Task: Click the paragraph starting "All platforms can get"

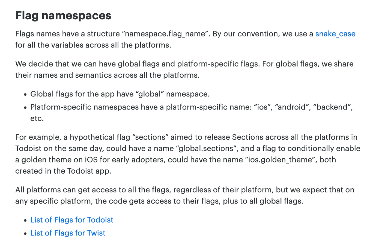Action: 185,195
